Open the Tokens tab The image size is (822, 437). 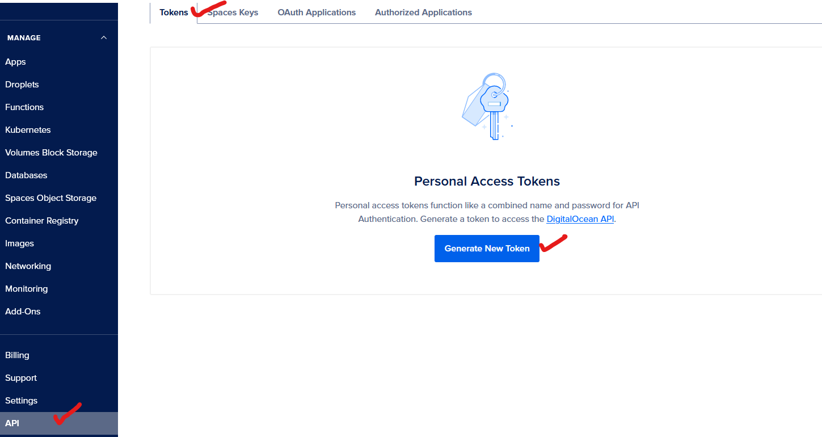pyautogui.click(x=174, y=12)
